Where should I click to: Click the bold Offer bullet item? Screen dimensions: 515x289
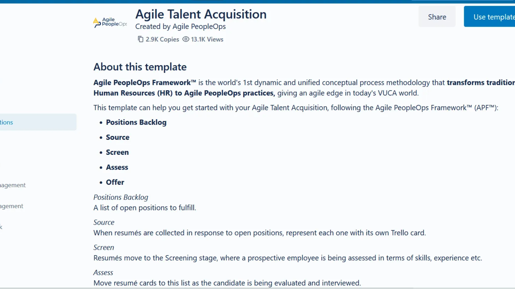(x=115, y=182)
